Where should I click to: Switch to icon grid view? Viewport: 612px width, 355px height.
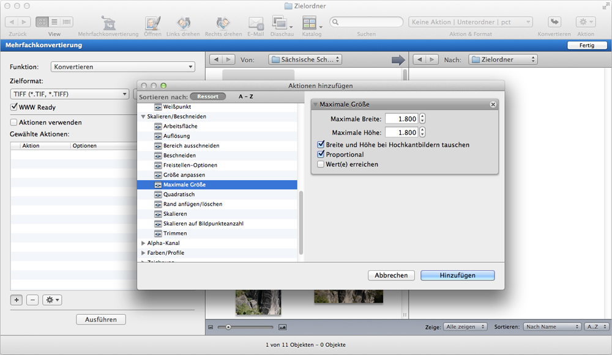[x=42, y=22]
